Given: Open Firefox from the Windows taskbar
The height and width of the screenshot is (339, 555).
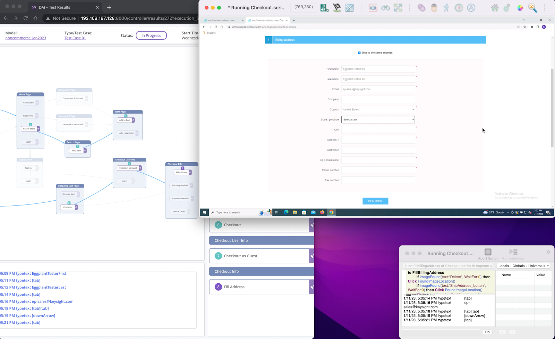Looking at the screenshot, I should [x=322, y=212].
